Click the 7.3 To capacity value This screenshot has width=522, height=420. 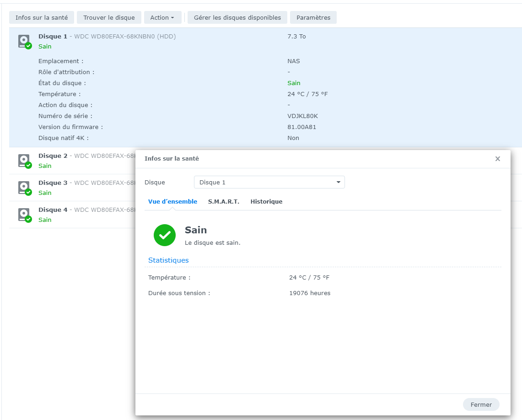click(296, 36)
